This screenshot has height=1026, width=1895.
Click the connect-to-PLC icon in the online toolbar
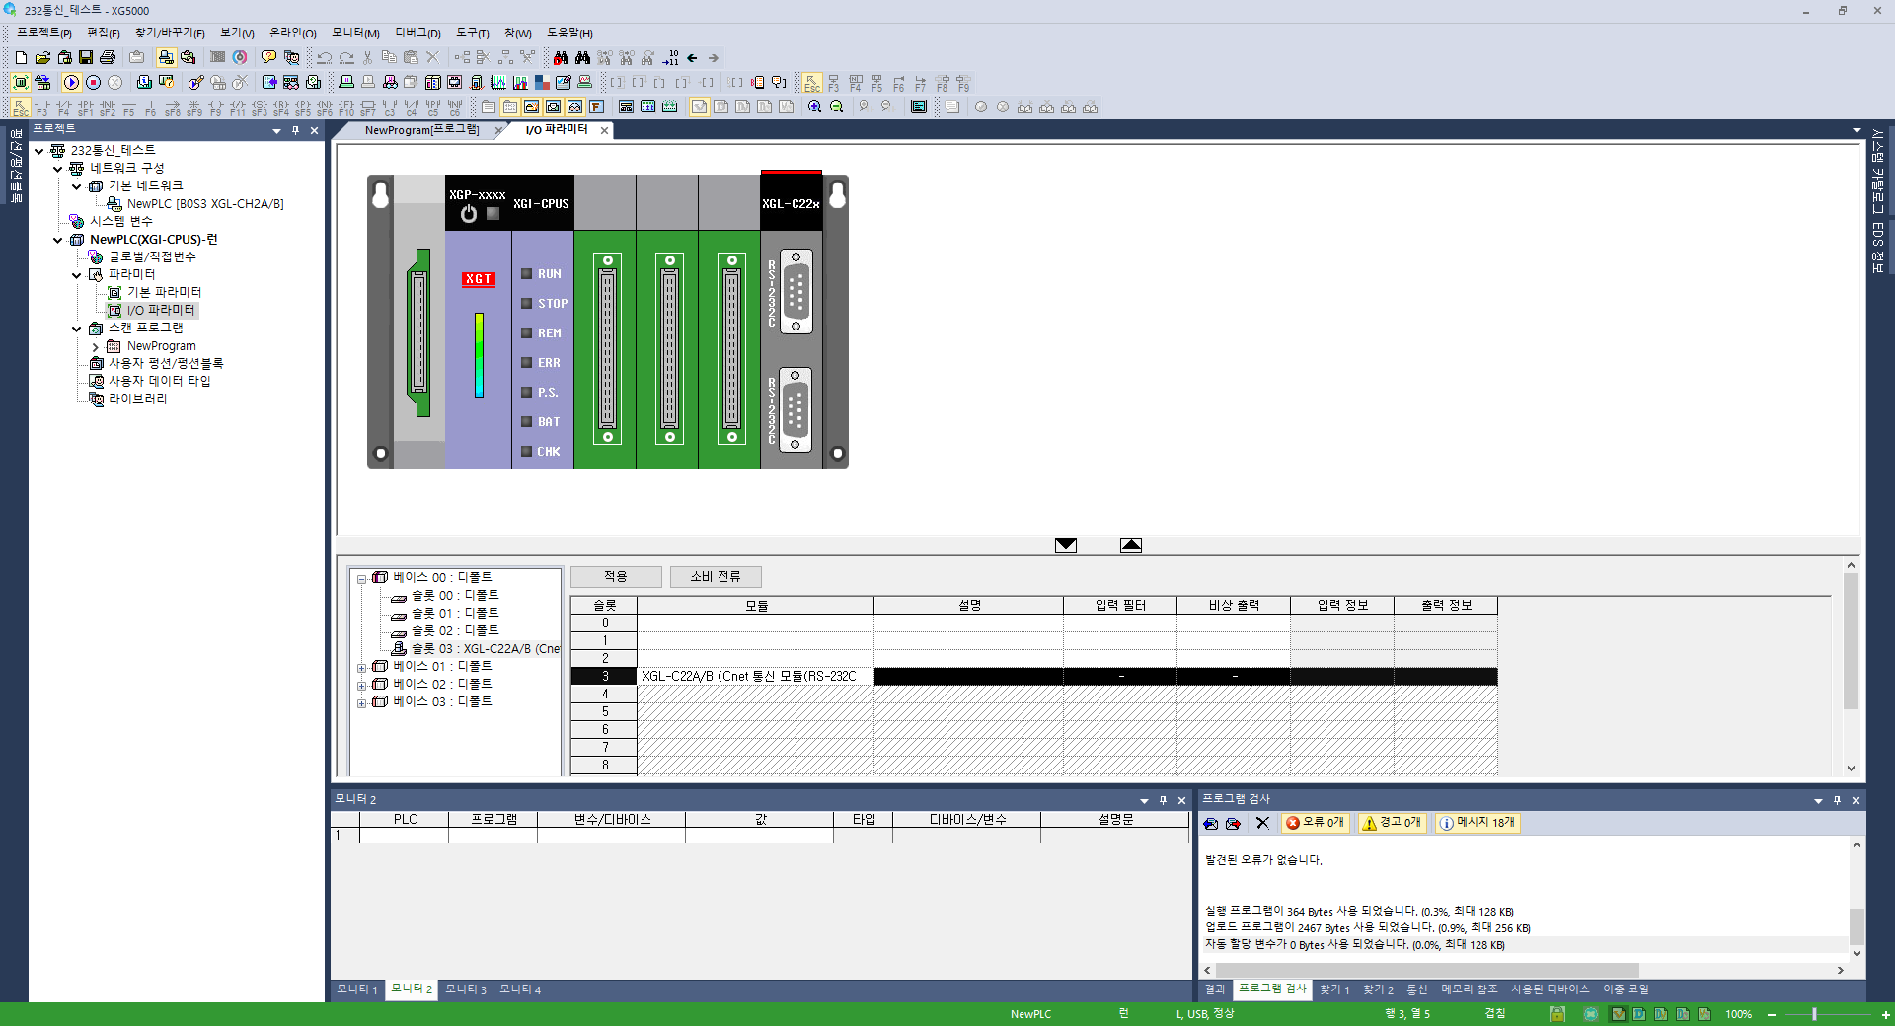coord(20,83)
